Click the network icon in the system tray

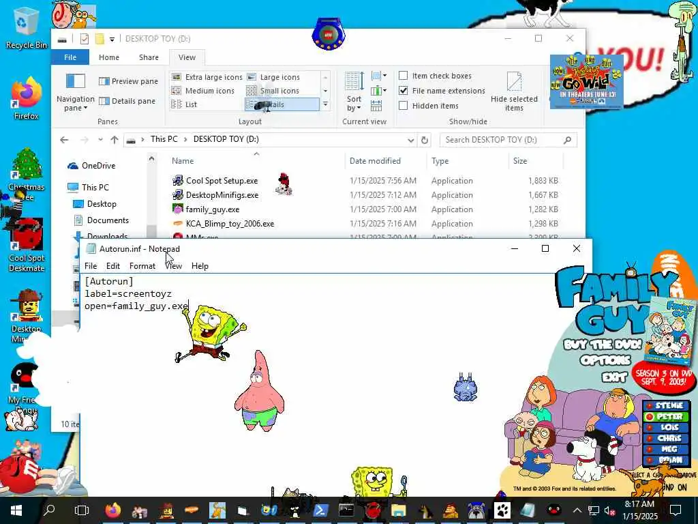pyautogui.click(x=594, y=510)
